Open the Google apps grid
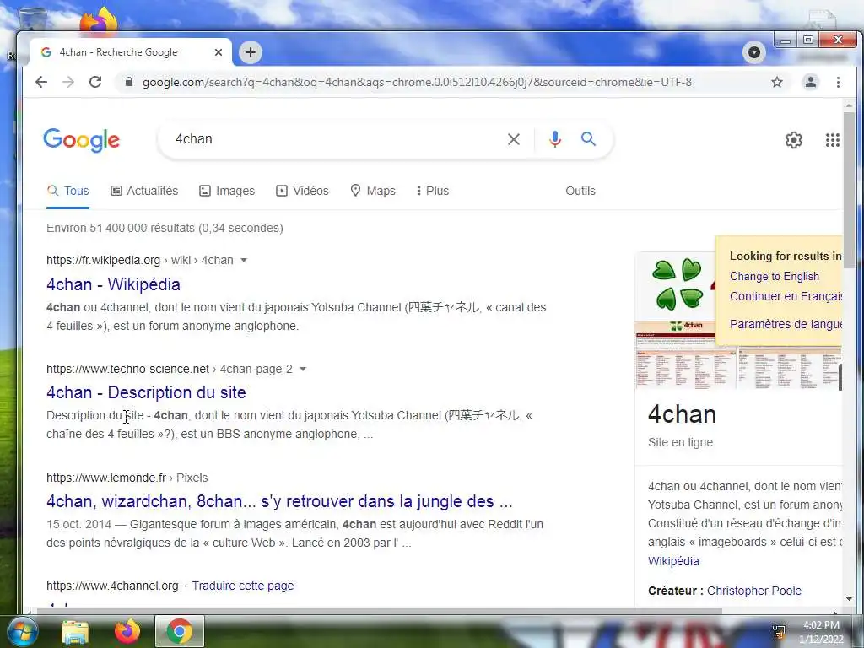This screenshot has width=864, height=648. coord(833,140)
